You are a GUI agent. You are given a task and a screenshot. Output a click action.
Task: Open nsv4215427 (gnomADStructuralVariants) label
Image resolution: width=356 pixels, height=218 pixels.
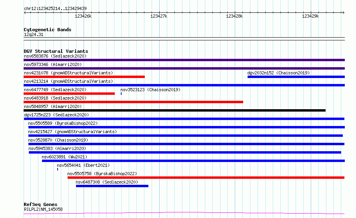point(72,132)
